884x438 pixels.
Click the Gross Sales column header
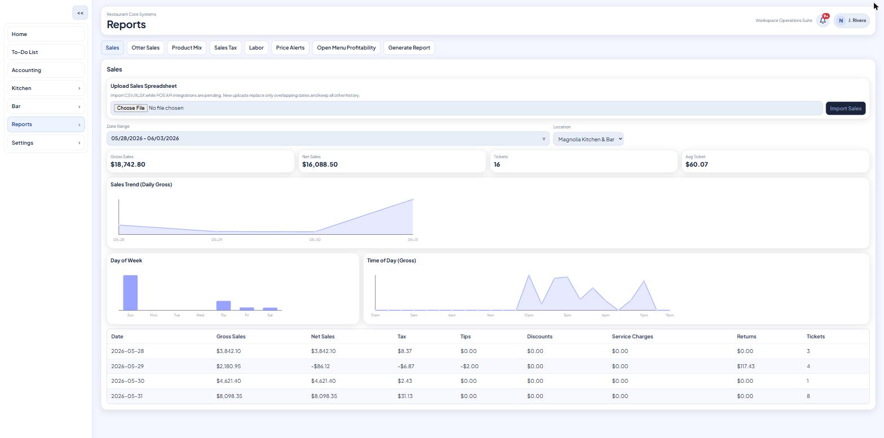point(231,337)
